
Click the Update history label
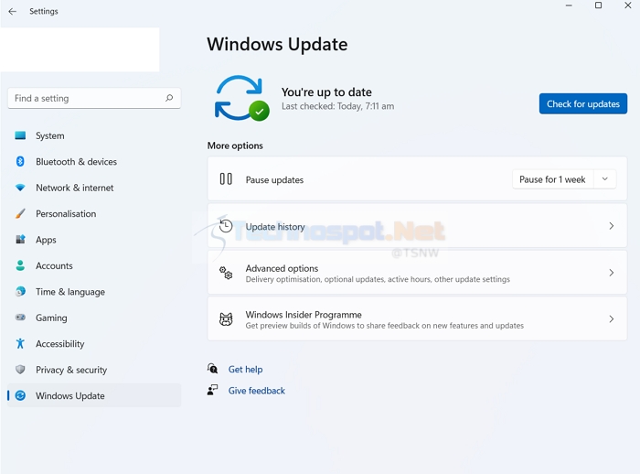coord(275,226)
